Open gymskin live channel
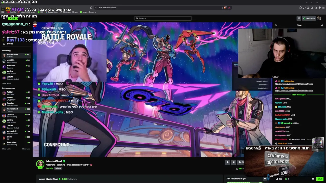Screen dimensions: 326x183 [x=16, y=115]
